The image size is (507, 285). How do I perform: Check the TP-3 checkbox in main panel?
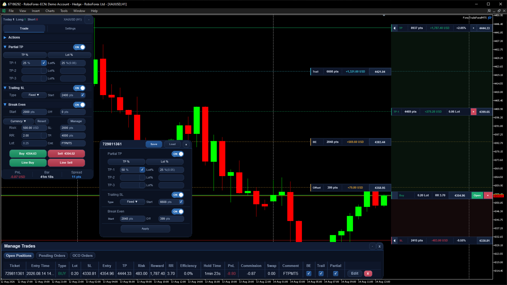44,78
